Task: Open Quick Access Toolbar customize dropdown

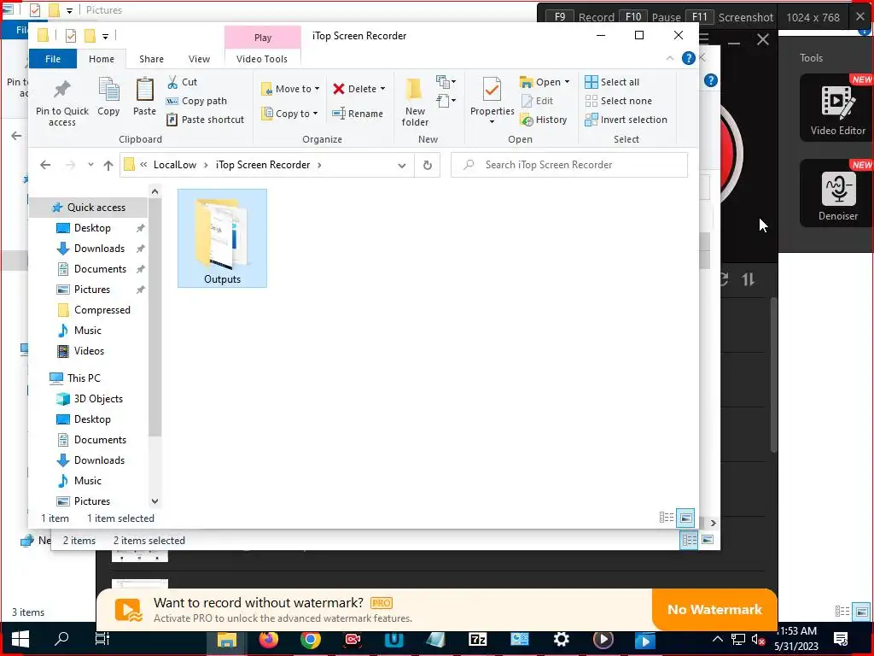Action: (x=105, y=36)
